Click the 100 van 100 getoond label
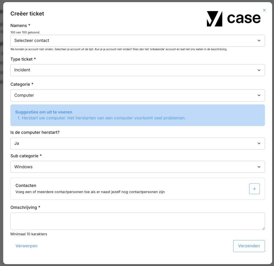 [x=25, y=32]
